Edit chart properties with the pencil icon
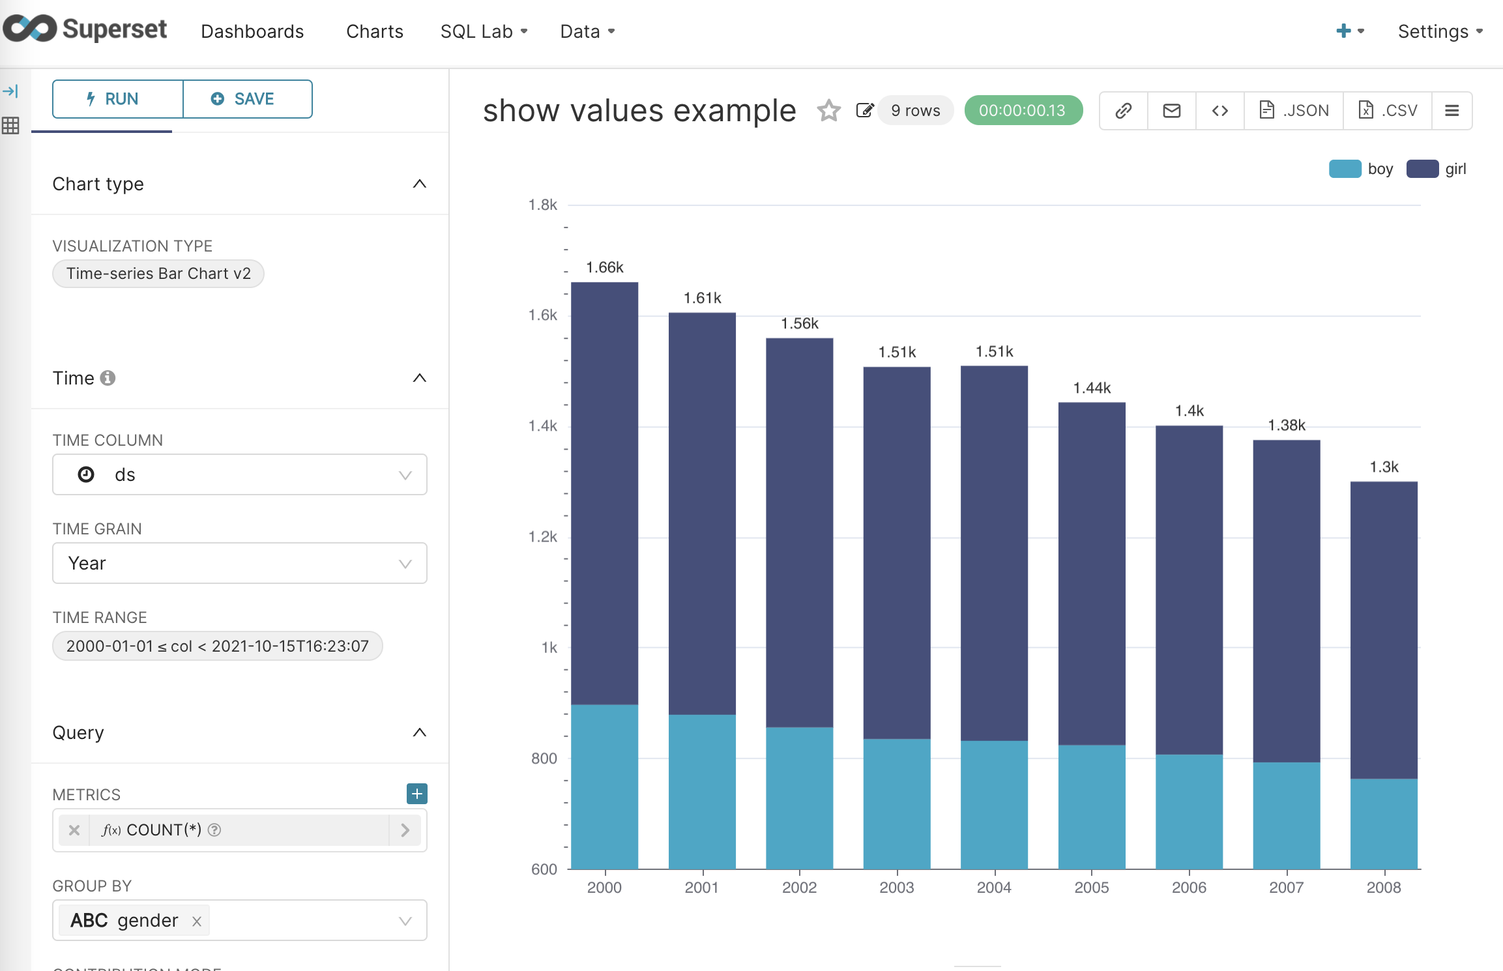This screenshot has width=1503, height=971. pos(865,109)
